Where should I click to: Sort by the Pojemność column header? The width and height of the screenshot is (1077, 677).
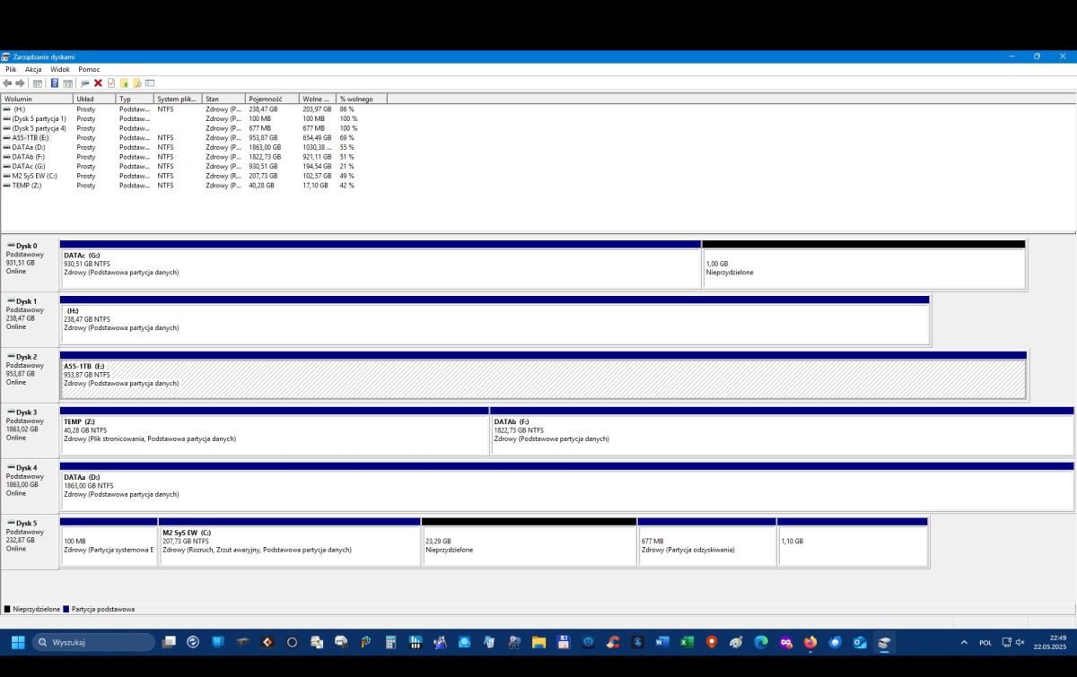click(x=273, y=99)
